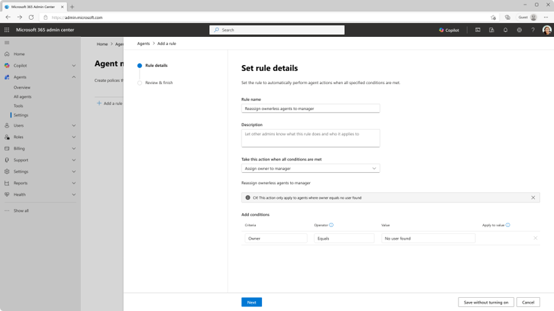Dismiss the info banner with X
Screen dimensions: 554x311
click(x=533, y=197)
